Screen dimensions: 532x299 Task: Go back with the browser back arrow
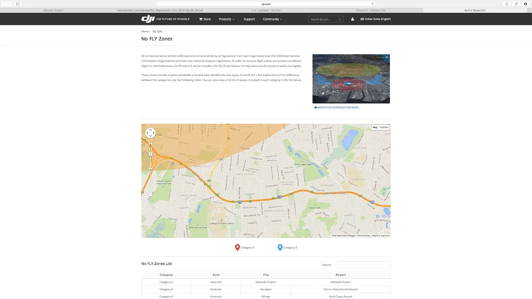[x=4, y=4]
